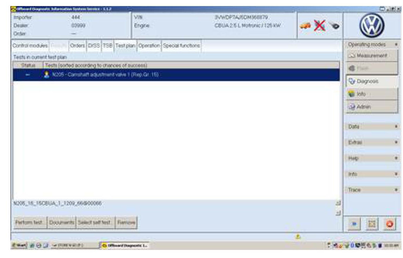This screenshot has height=258, width=403.
Task: Expand the Trace section
Action: point(372,190)
